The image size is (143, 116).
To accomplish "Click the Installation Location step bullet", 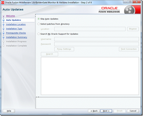I will click(3, 25).
